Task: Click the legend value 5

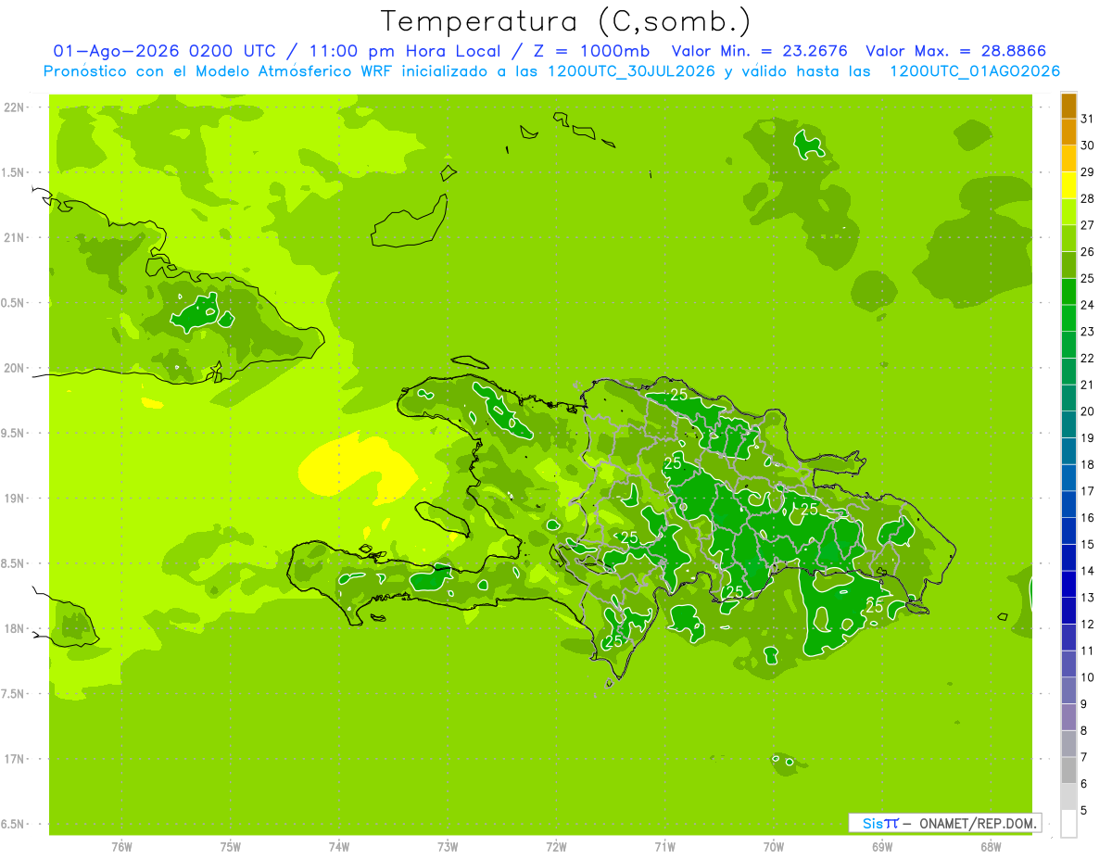Action: click(x=1084, y=810)
